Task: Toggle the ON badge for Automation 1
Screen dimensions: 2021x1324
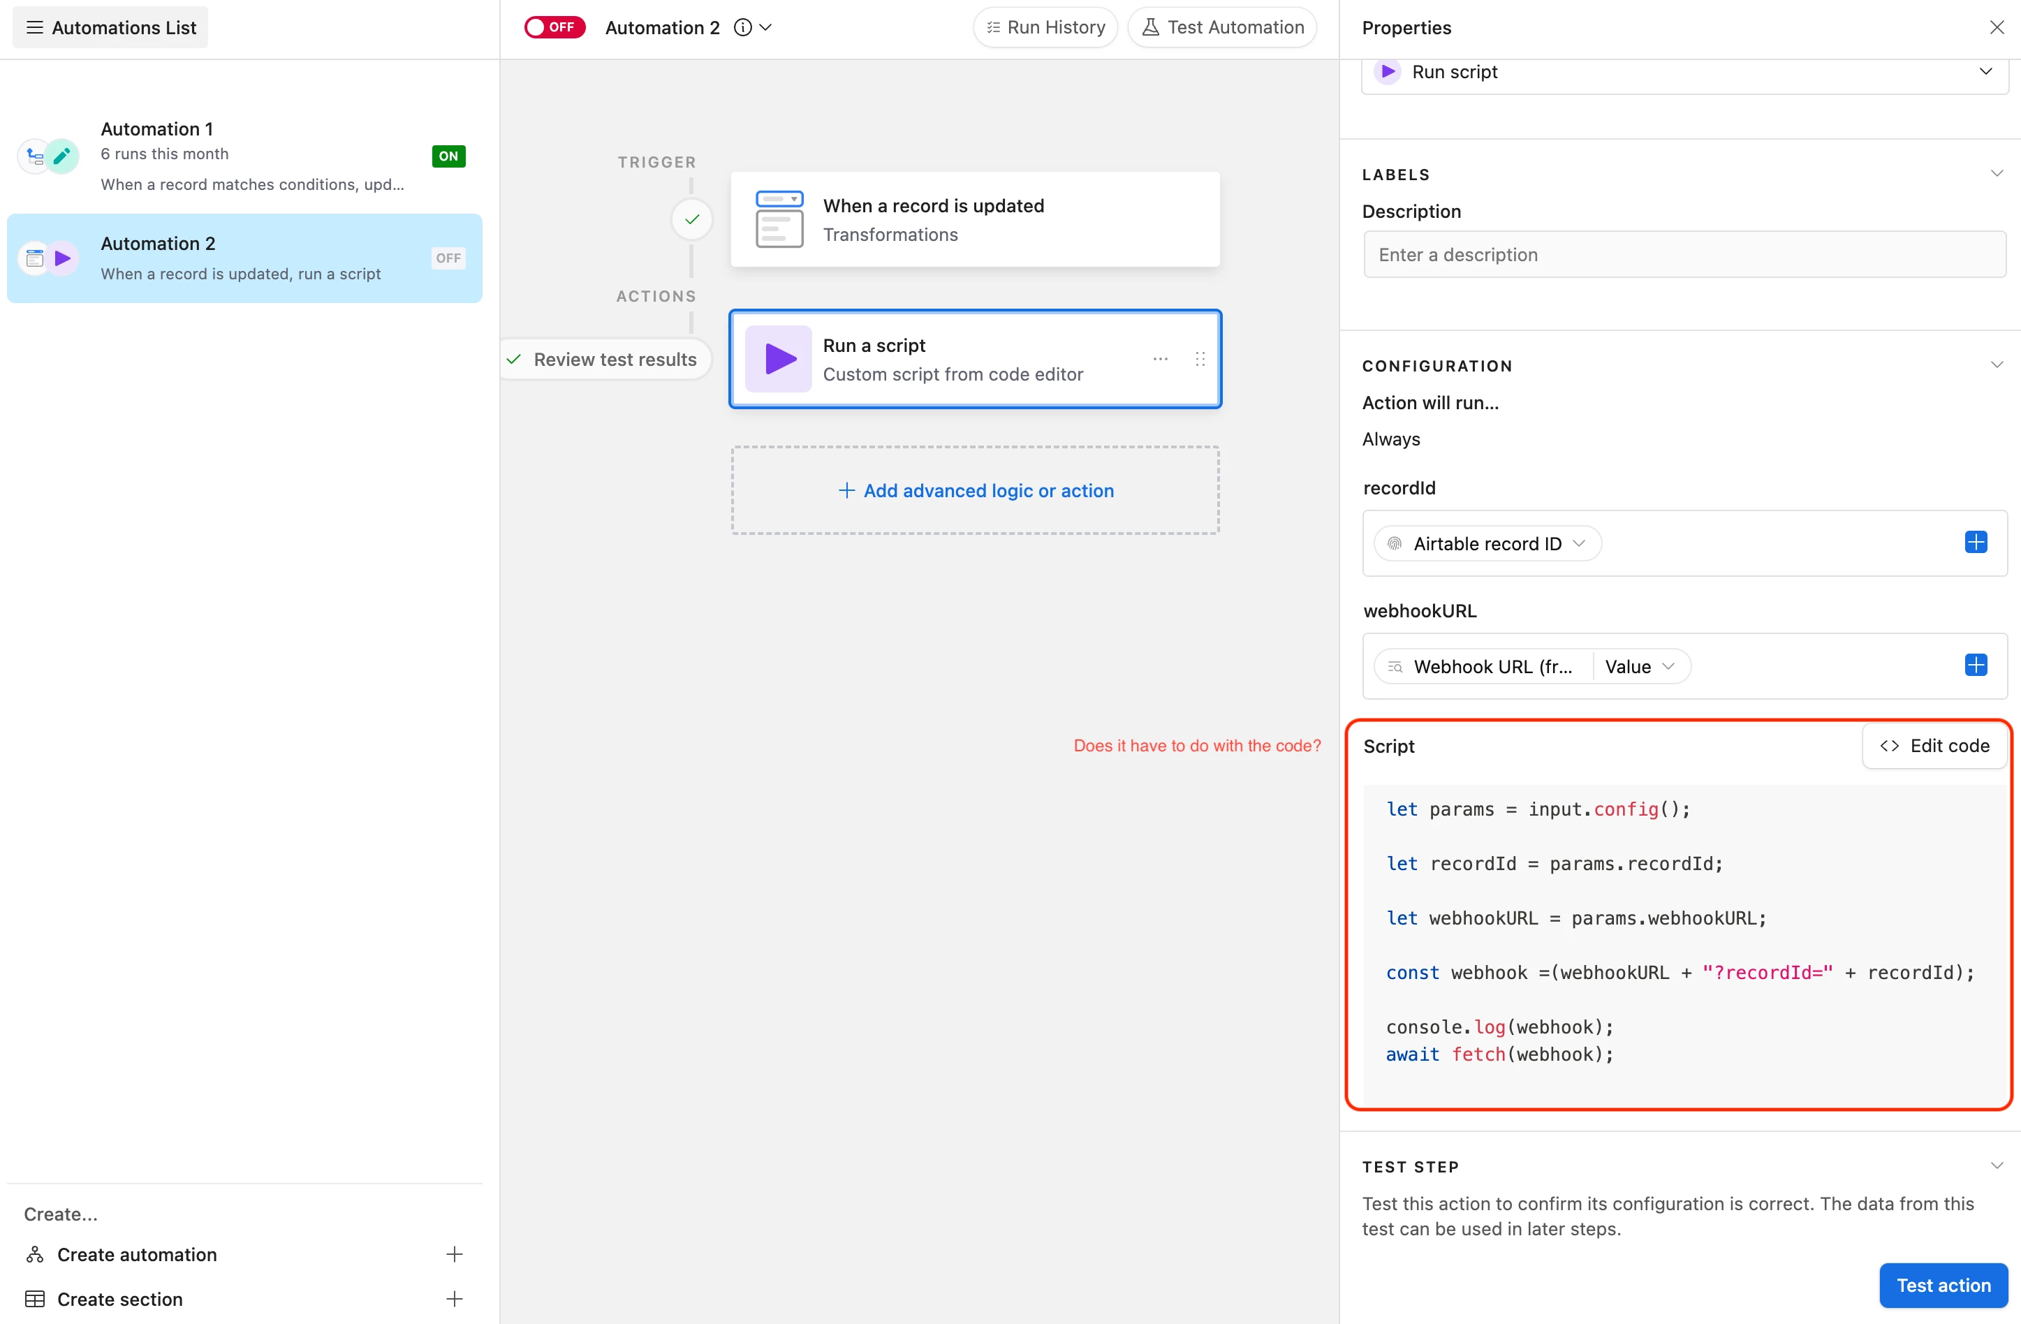Action: point(448,156)
